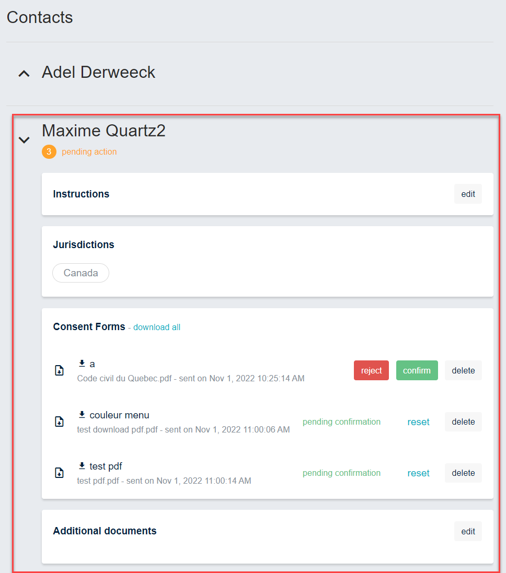This screenshot has height=573, width=506.
Task: Select the Canada jurisdiction chip
Action: point(80,273)
